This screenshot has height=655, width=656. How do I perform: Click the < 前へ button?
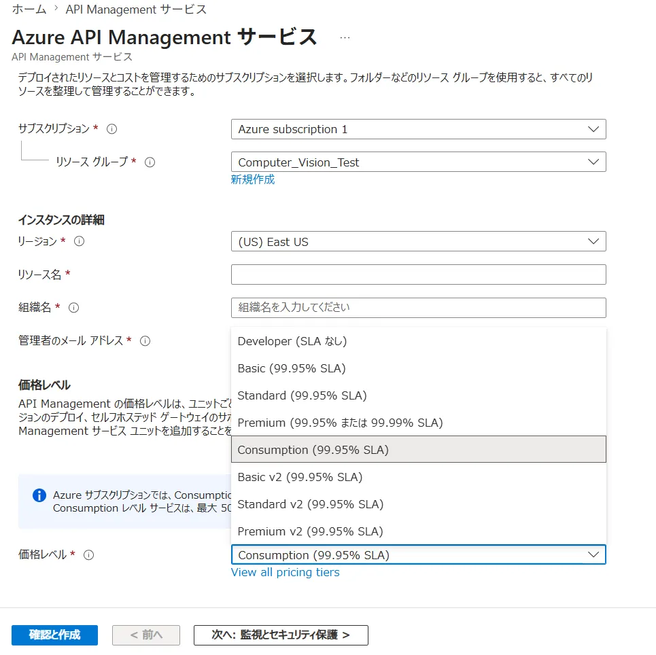pos(146,635)
